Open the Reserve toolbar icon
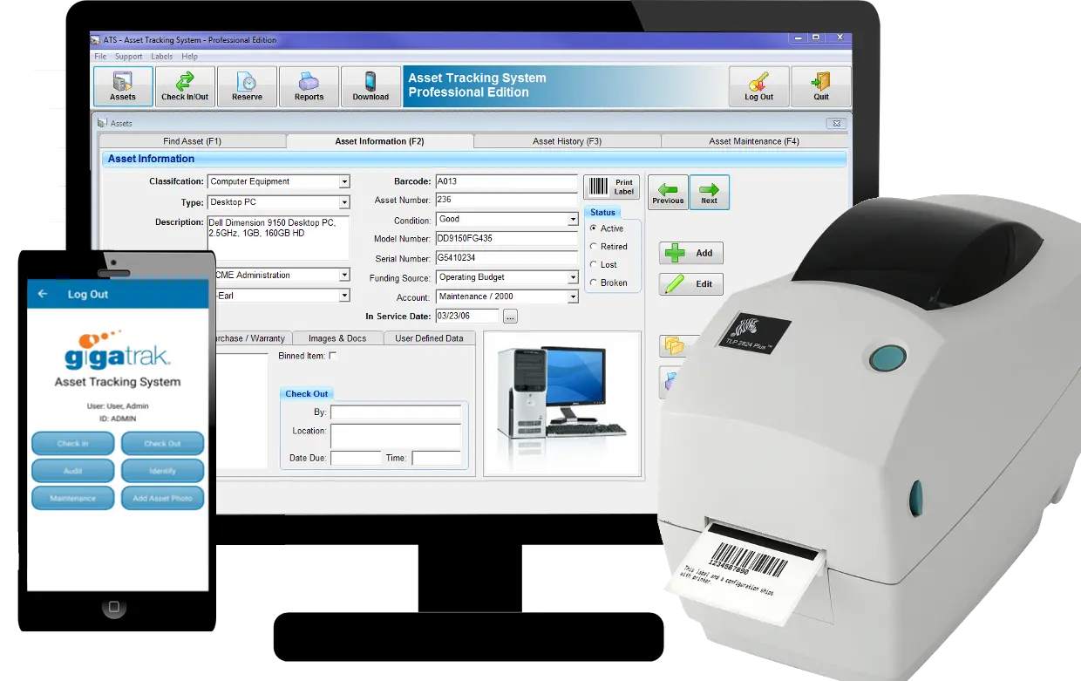 (247, 86)
